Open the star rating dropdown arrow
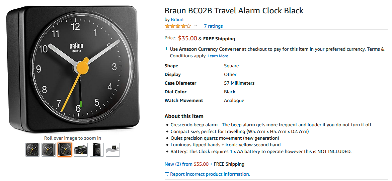 coord(195,26)
